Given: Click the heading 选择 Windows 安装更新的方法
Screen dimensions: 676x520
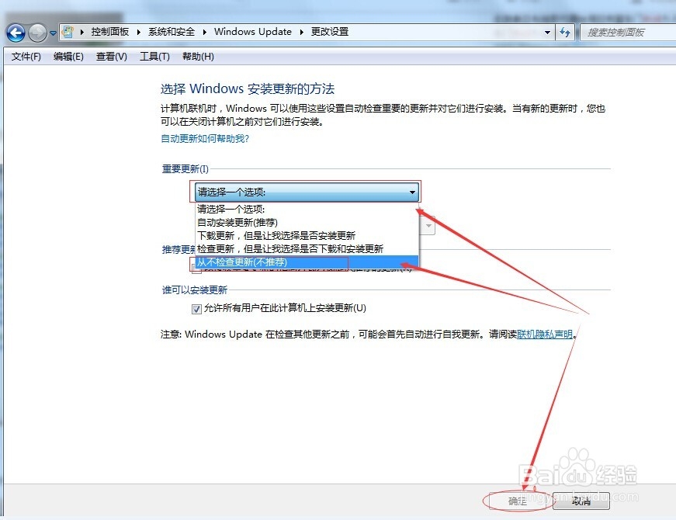Looking at the screenshot, I should point(248,88).
